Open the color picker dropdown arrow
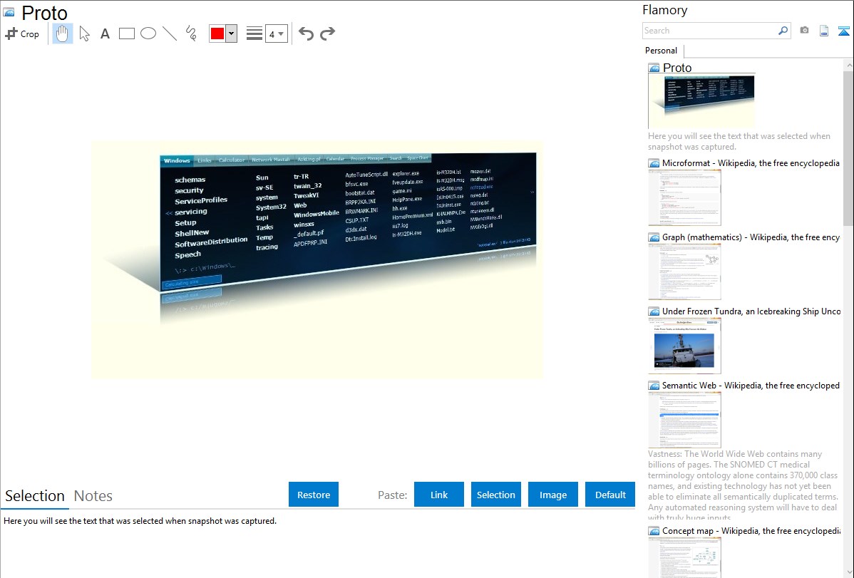Image resolution: width=854 pixels, height=578 pixels. (231, 33)
